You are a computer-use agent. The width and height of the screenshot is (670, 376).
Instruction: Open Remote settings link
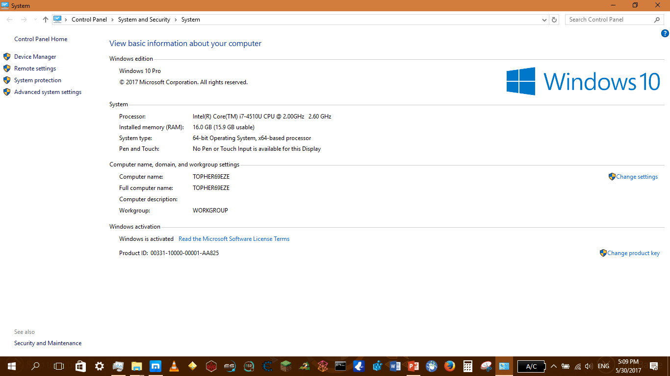tap(35, 69)
